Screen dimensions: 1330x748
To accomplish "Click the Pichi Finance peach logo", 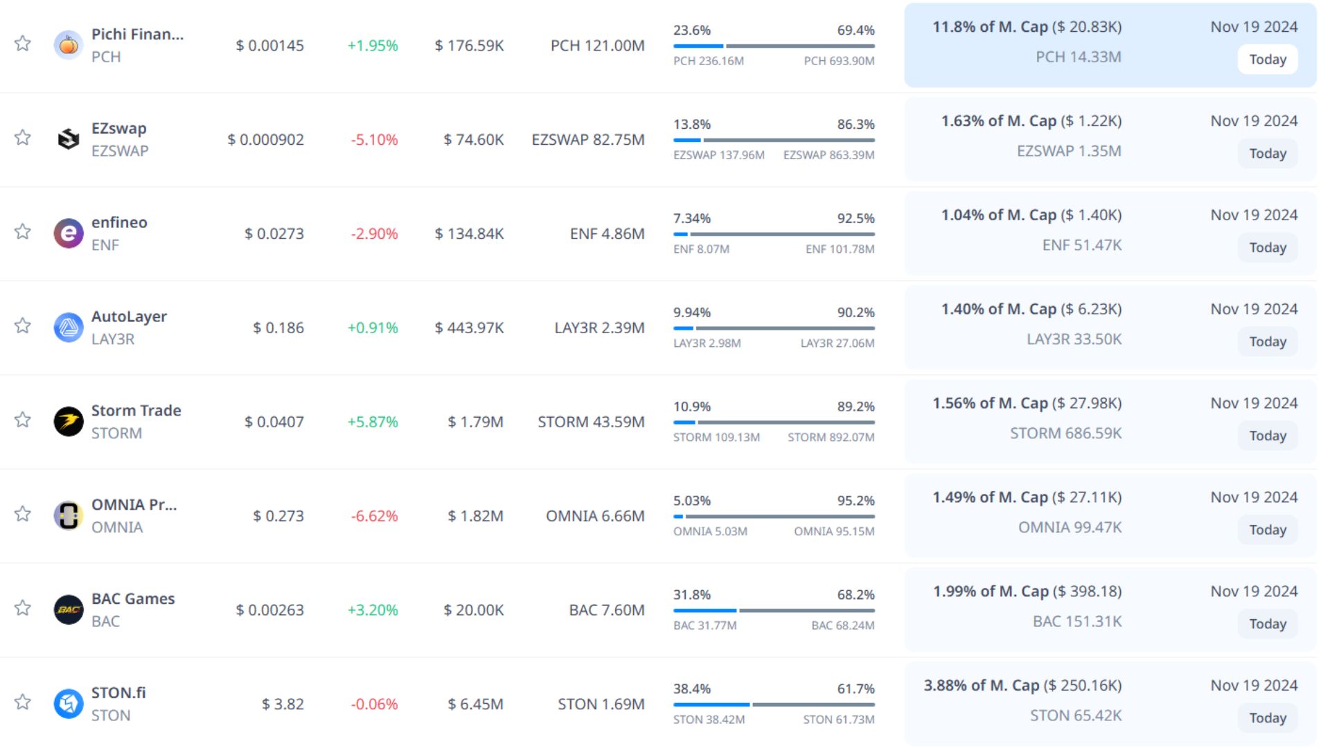I will point(68,45).
